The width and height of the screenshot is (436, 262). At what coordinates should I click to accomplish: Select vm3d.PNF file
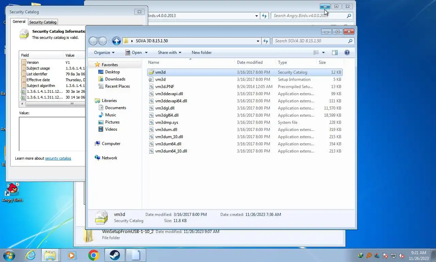click(x=245, y=87)
